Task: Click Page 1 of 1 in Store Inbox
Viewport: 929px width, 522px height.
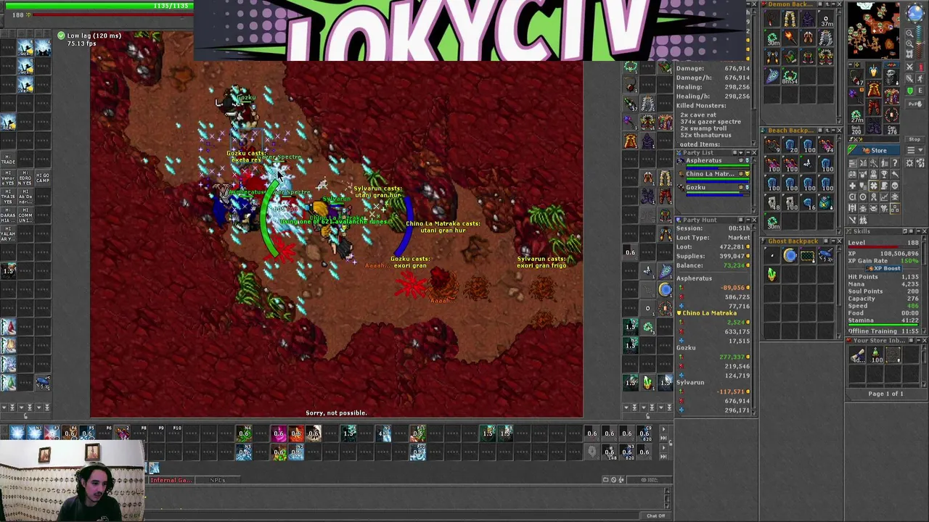Action: [x=885, y=394]
